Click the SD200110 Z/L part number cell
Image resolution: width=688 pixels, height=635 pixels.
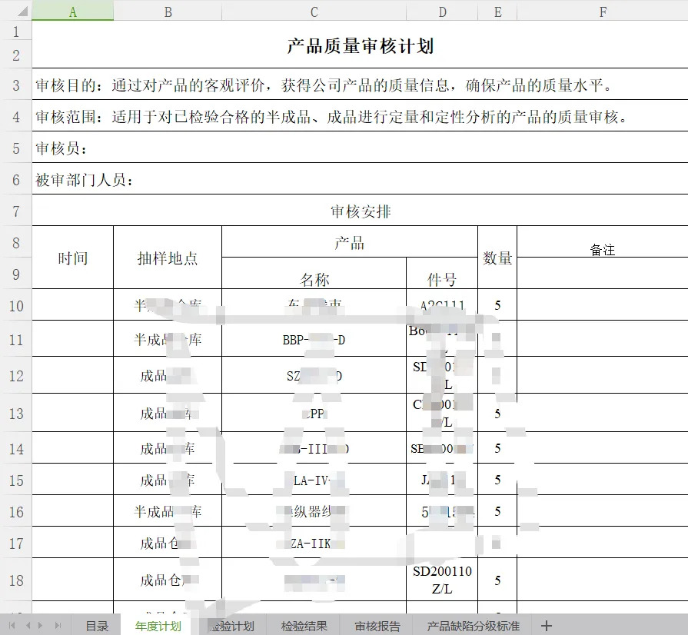pyautogui.click(x=442, y=580)
